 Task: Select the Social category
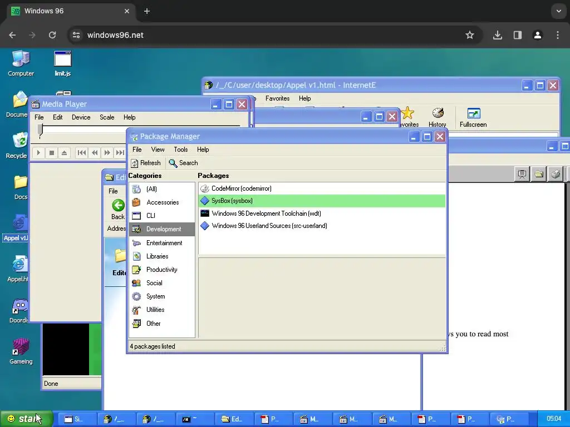pyautogui.click(x=162, y=283)
